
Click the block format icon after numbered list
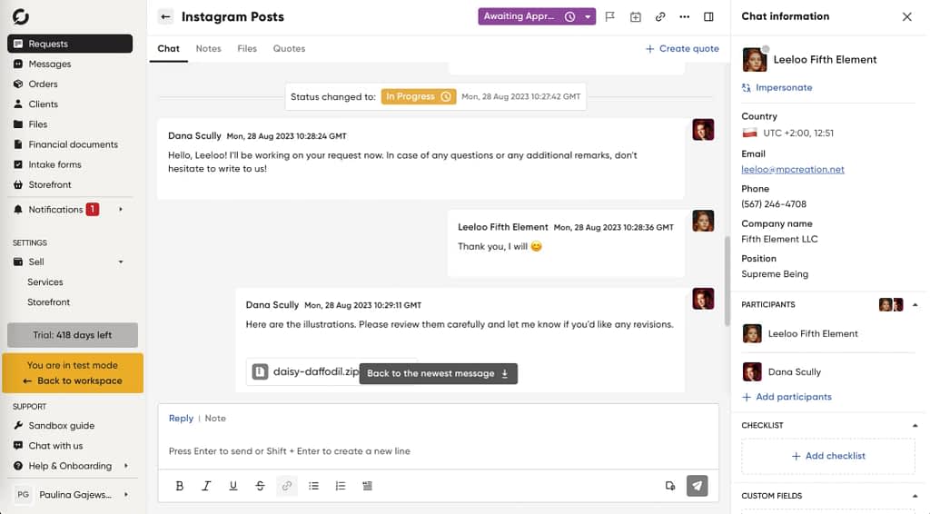coord(367,486)
